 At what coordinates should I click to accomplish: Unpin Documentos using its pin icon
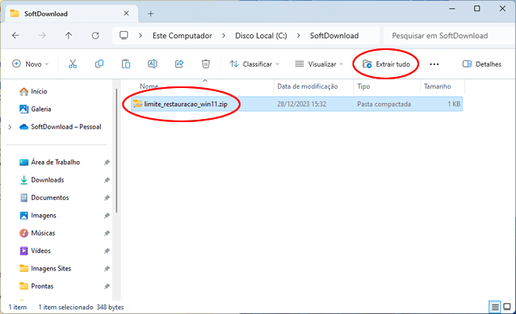[106, 198]
